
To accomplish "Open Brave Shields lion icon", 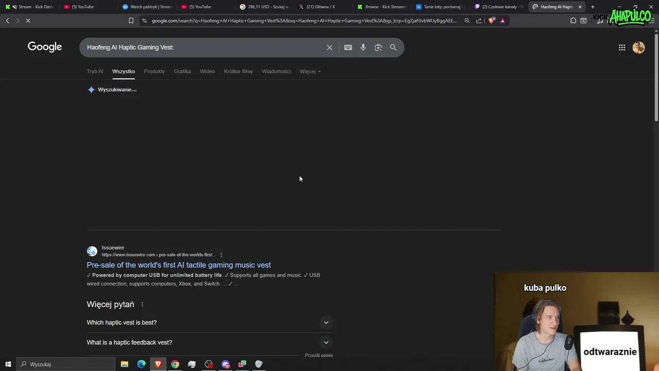I will click(491, 21).
